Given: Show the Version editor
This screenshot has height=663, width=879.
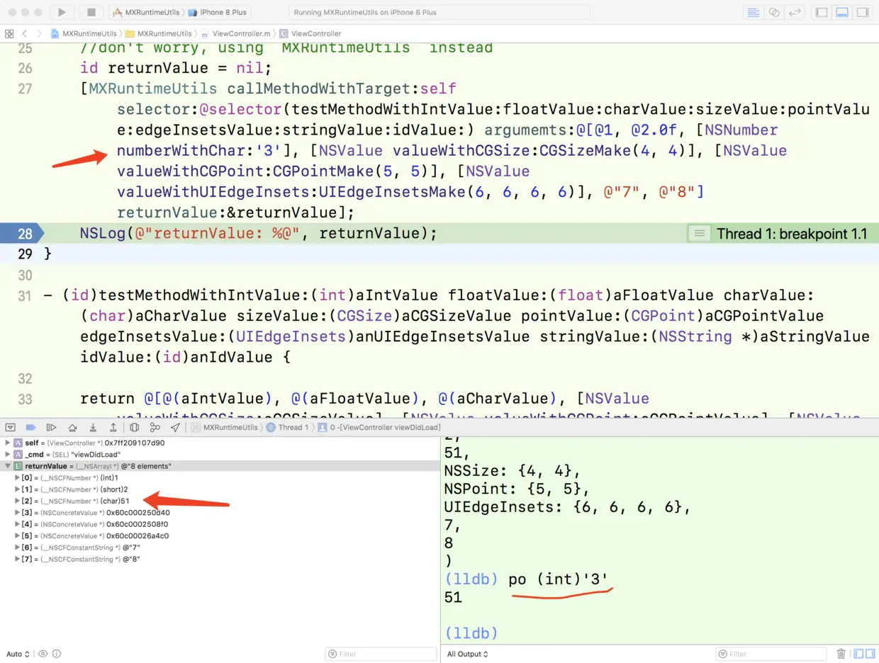Looking at the screenshot, I should tap(795, 12).
